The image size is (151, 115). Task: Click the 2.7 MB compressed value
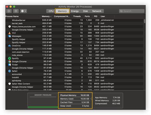click(68, 74)
